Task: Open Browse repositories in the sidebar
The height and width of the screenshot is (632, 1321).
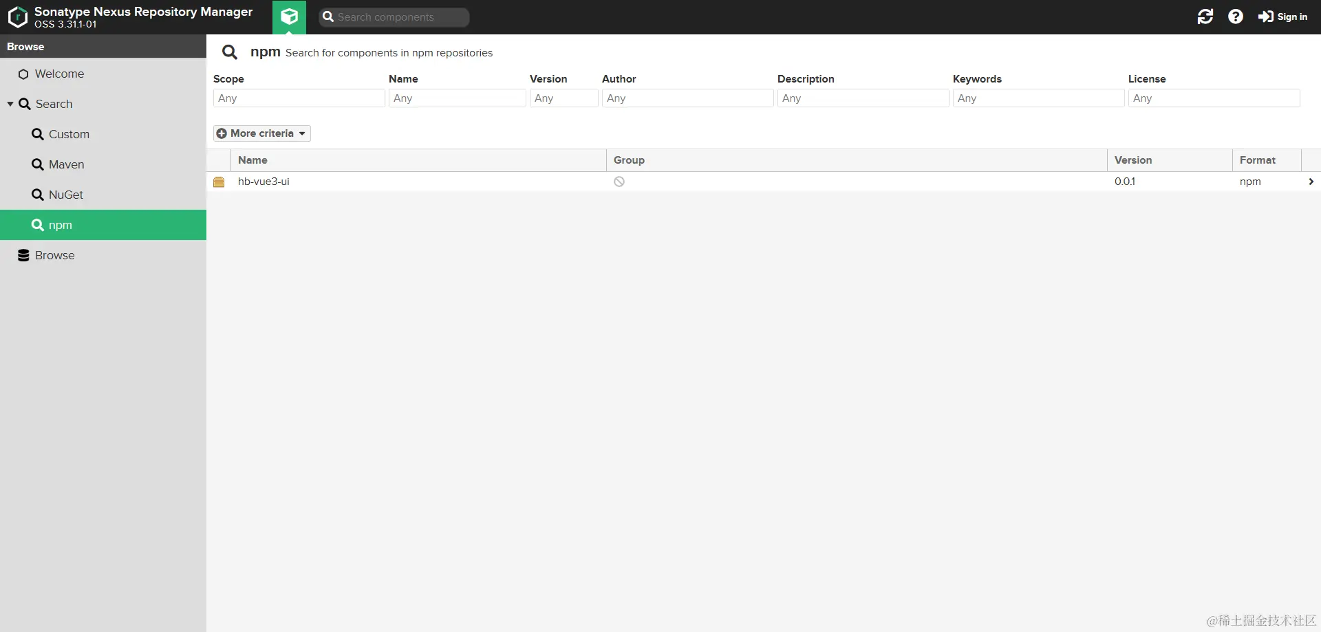Action: [103, 255]
